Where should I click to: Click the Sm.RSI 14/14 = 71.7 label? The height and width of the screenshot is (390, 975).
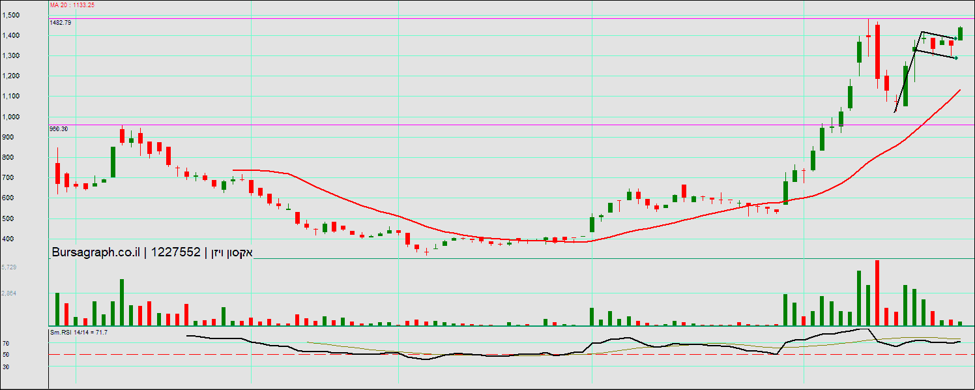(x=79, y=333)
